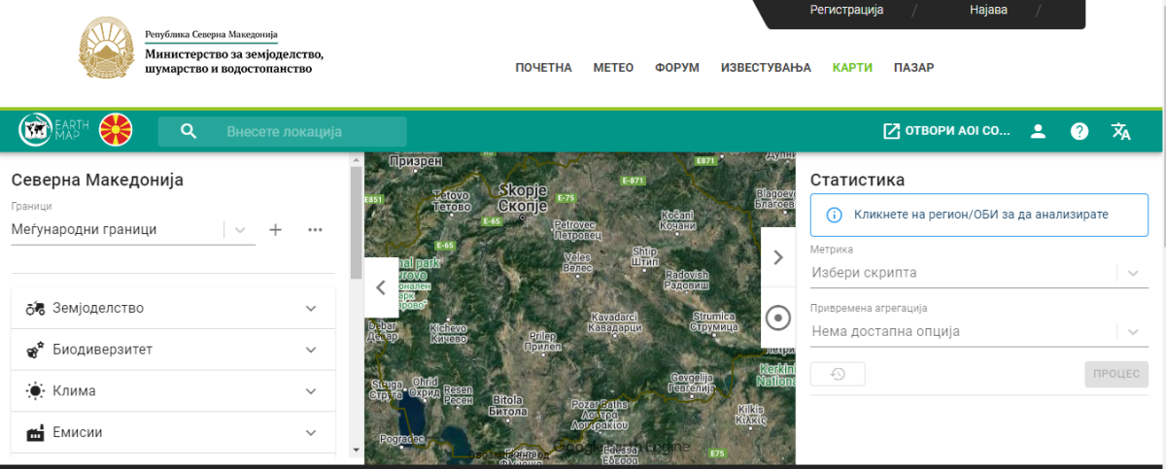Click the Kavadarci label on map
The height and width of the screenshot is (469, 1166).
pyautogui.click(x=615, y=322)
